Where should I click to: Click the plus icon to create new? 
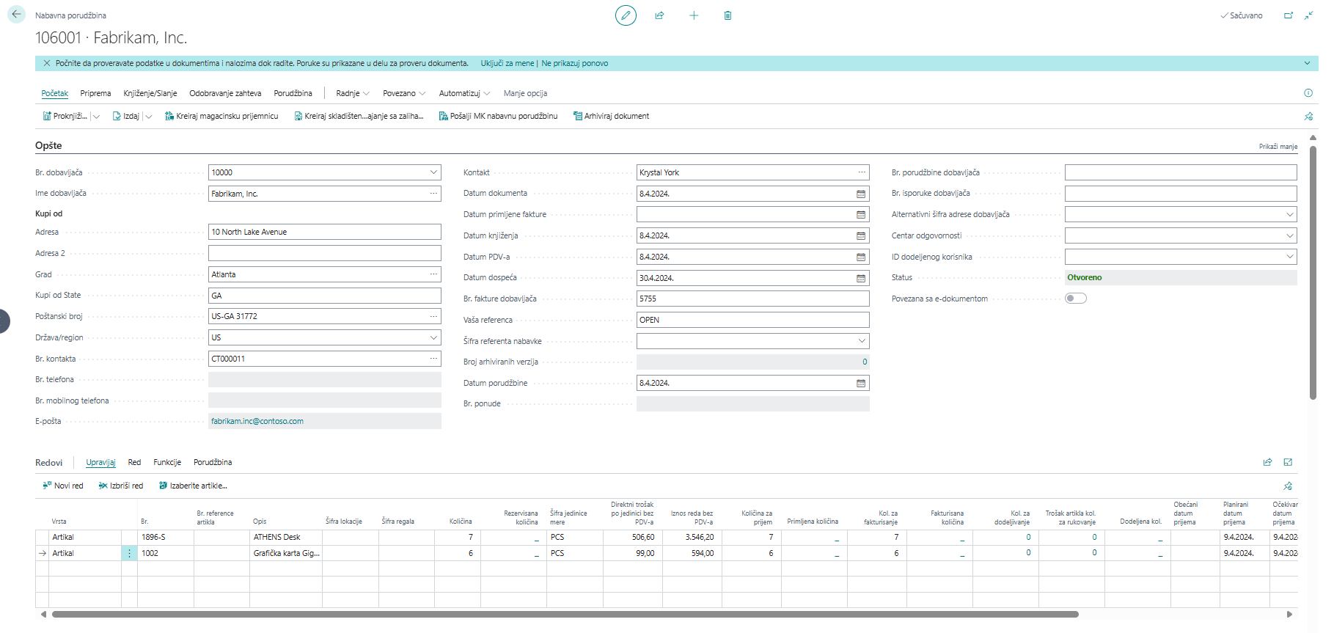point(693,15)
